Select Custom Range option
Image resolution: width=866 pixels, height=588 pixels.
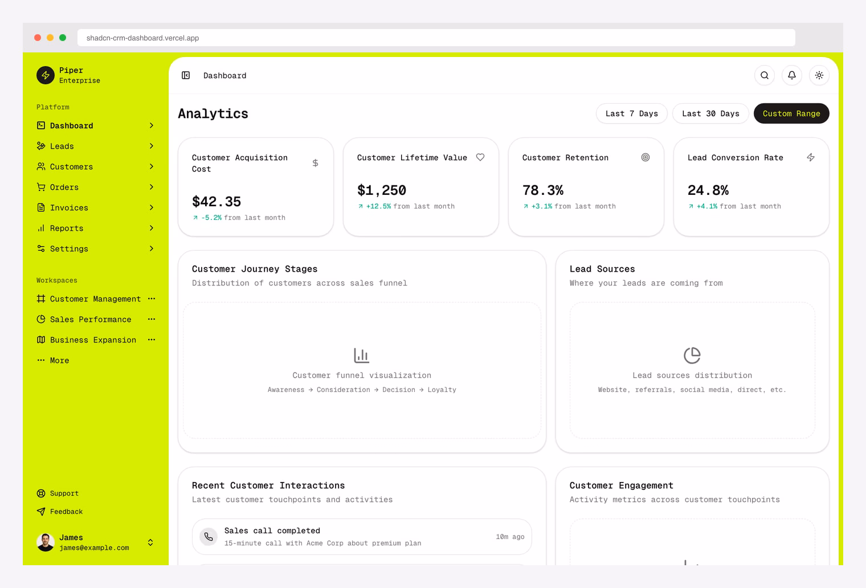pos(791,113)
